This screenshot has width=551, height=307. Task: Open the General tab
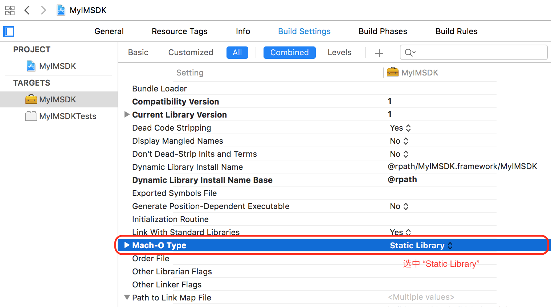pyautogui.click(x=109, y=32)
